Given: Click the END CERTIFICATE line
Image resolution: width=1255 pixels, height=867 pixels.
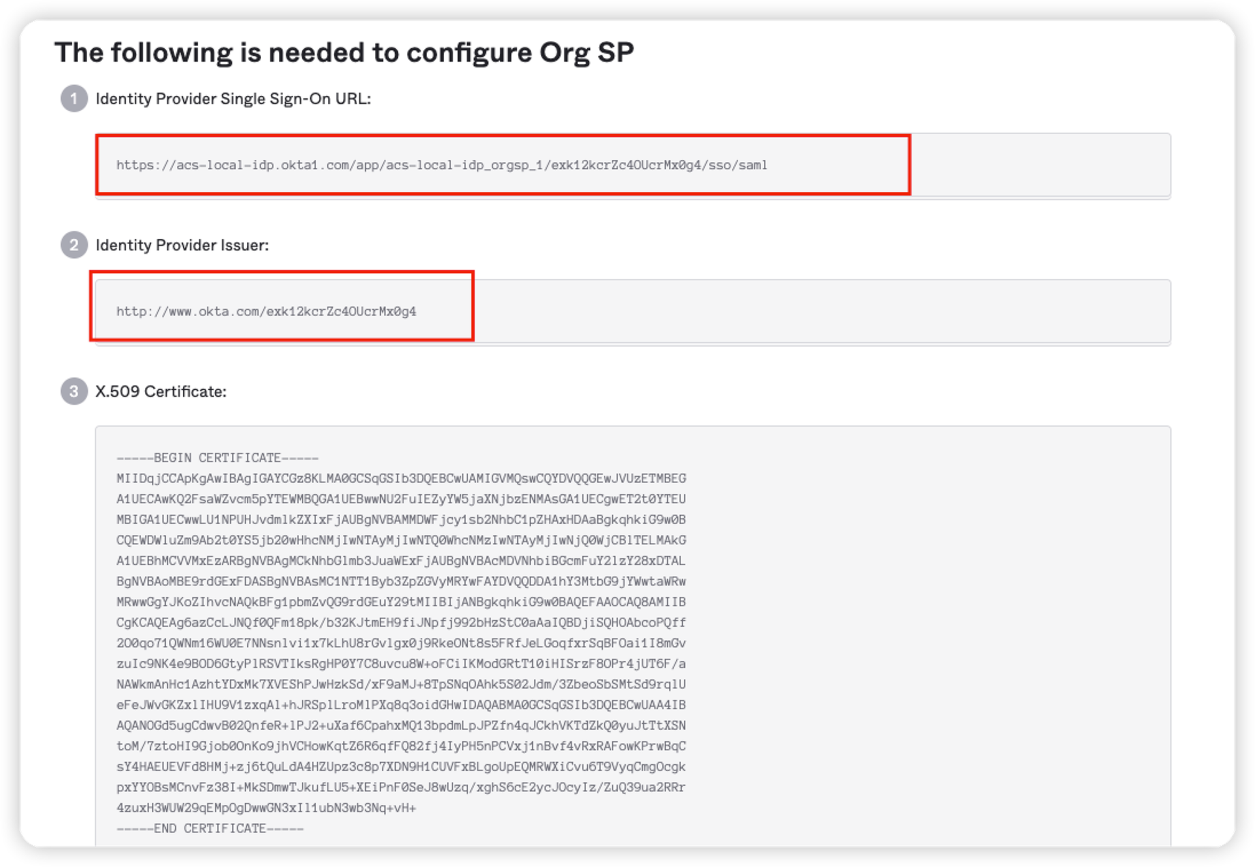Looking at the screenshot, I should click(210, 828).
